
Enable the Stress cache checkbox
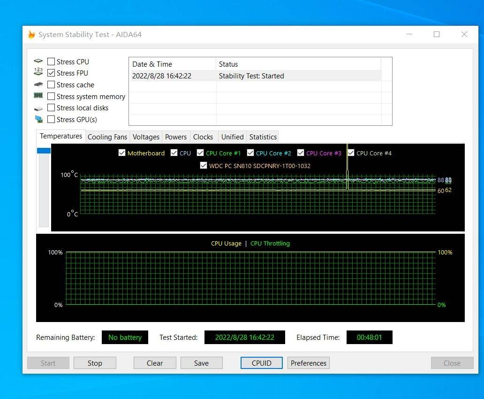pyautogui.click(x=51, y=84)
